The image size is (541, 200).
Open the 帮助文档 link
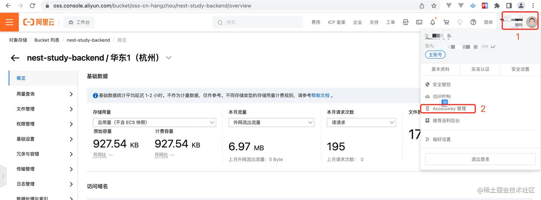320,96
